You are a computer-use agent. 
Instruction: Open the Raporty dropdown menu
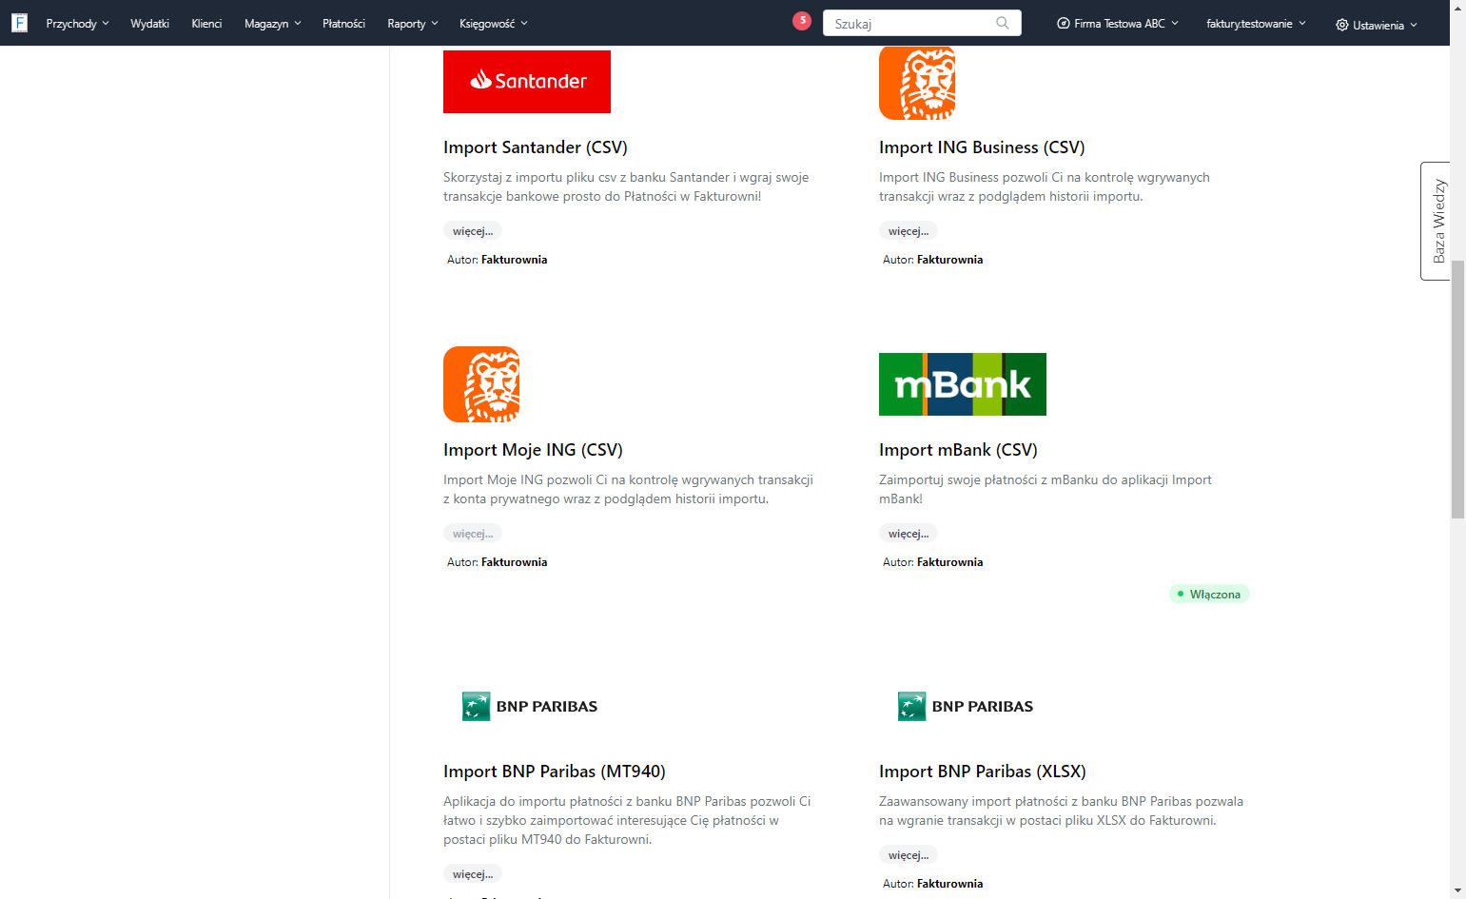click(x=413, y=24)
